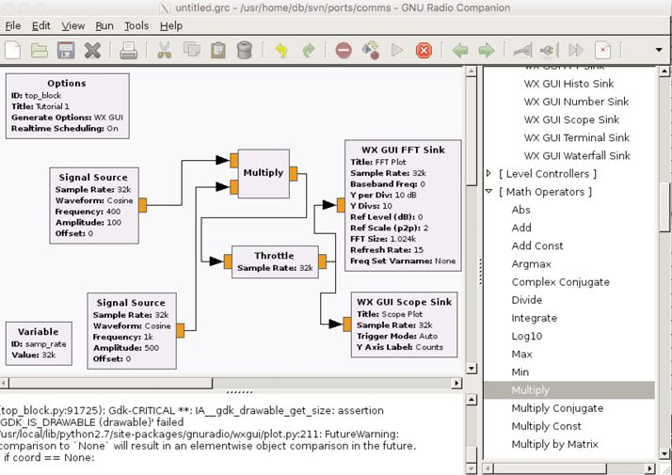Viewport: 672px width, 475px height.
Task: Rotate block counterclockwise with the green left arrow
Action: point(460,51)
